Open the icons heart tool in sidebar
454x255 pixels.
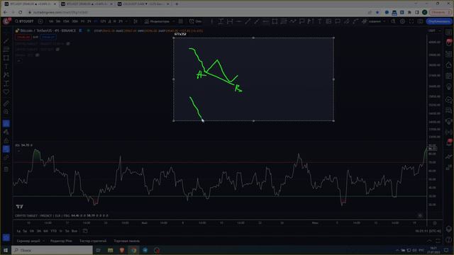point(6,92)
